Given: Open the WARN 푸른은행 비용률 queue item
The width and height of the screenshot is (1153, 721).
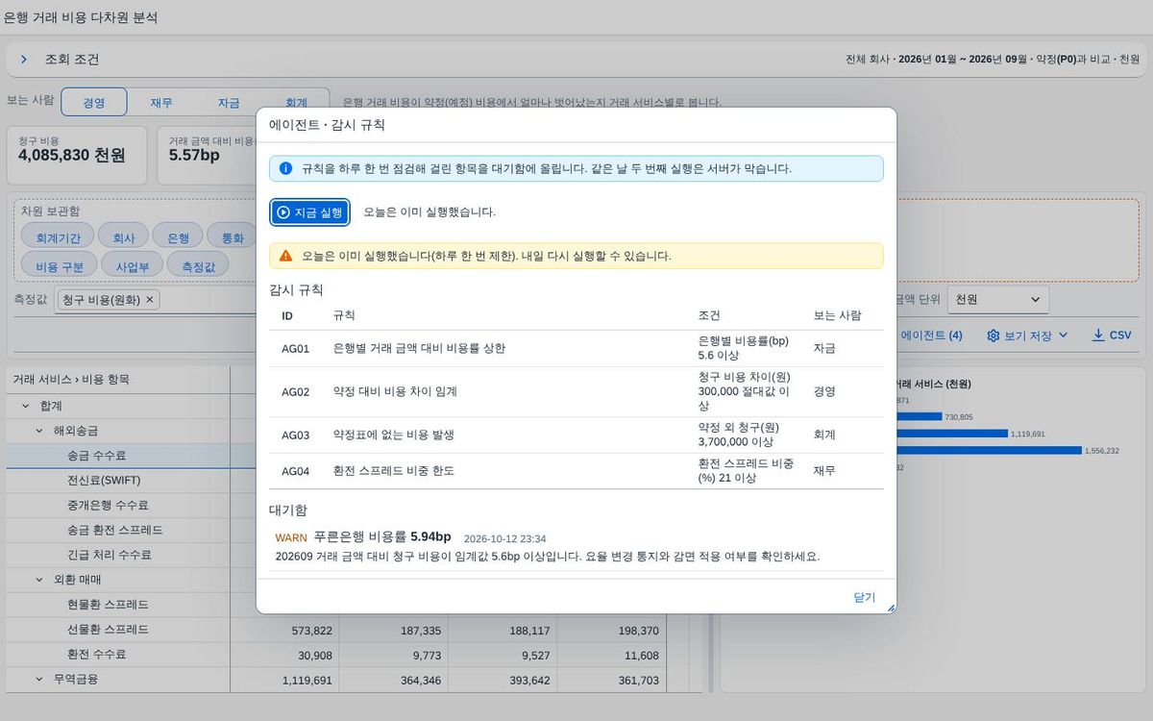Looking at the screenshot, I should click(x=576, y=547).
